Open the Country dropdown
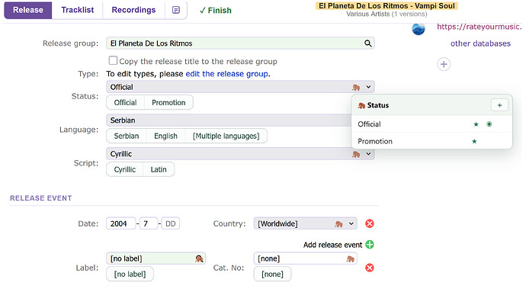 [x=351, y=224]
